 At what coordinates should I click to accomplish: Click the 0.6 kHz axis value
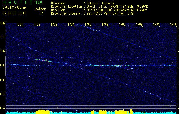2,108
